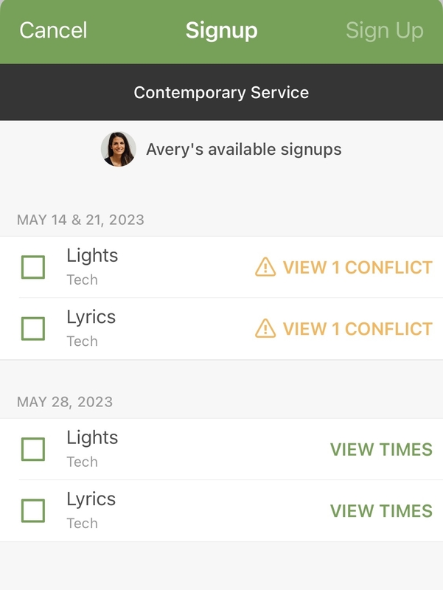
Task: Tap the "Avery's available signups" text
Action: tap(244, 149)
